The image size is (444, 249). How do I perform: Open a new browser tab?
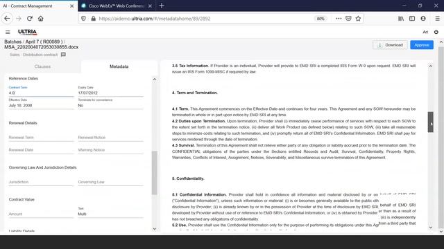click(162, 6)
